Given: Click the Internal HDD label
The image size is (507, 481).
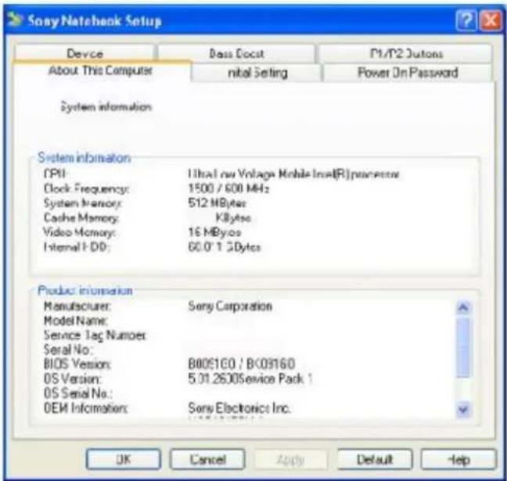Looking at the screenshot, I should pos(77,247).
